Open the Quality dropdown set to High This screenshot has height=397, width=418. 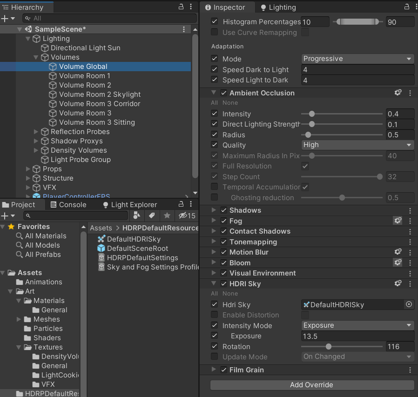pyautogui.click(x=357, y=145)
